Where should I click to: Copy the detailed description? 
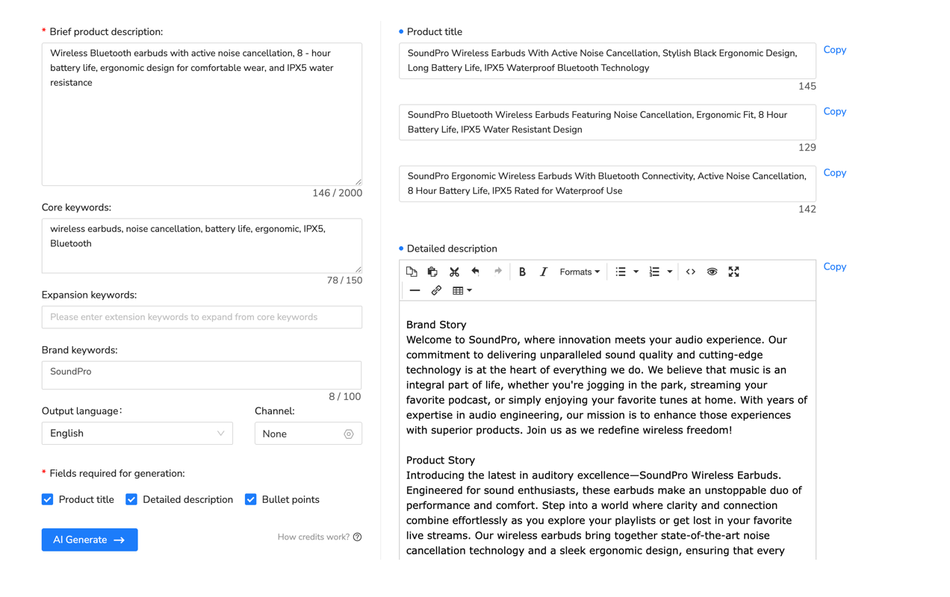tap(834, 266)
